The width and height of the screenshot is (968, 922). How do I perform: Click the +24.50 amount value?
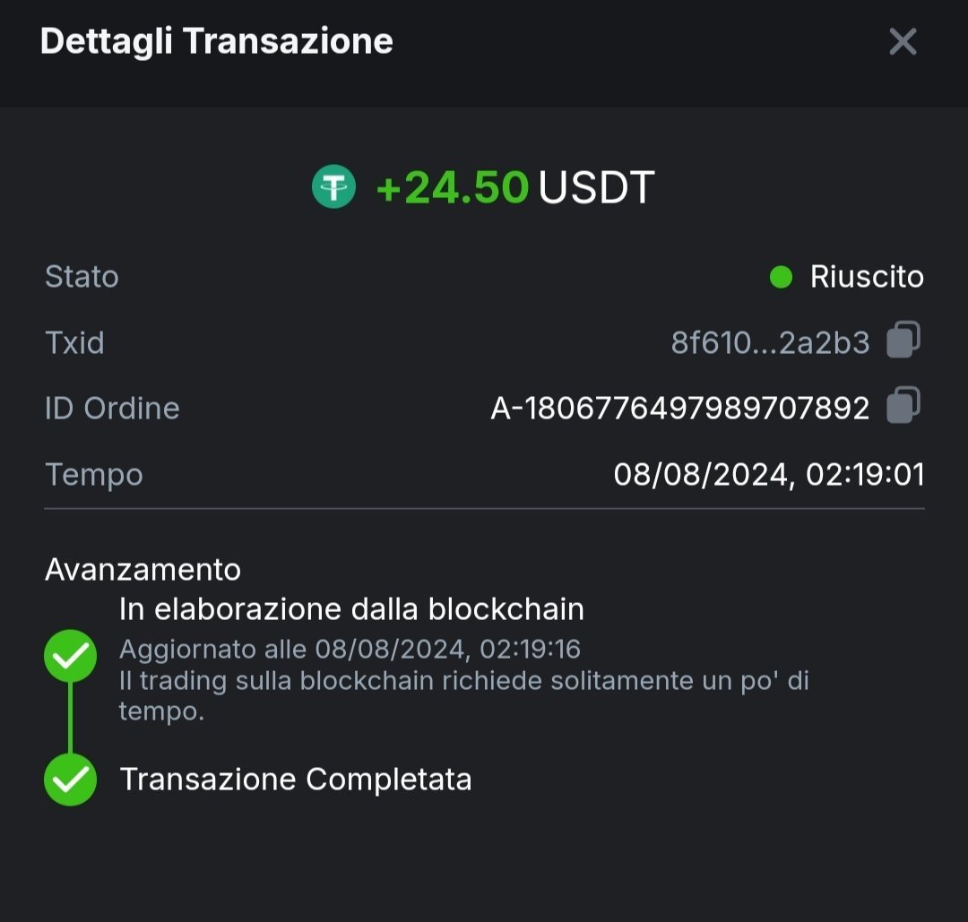[x=453, y=188]
